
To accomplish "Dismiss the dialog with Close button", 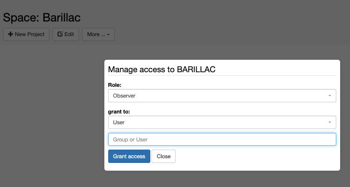I will (164, 156).
